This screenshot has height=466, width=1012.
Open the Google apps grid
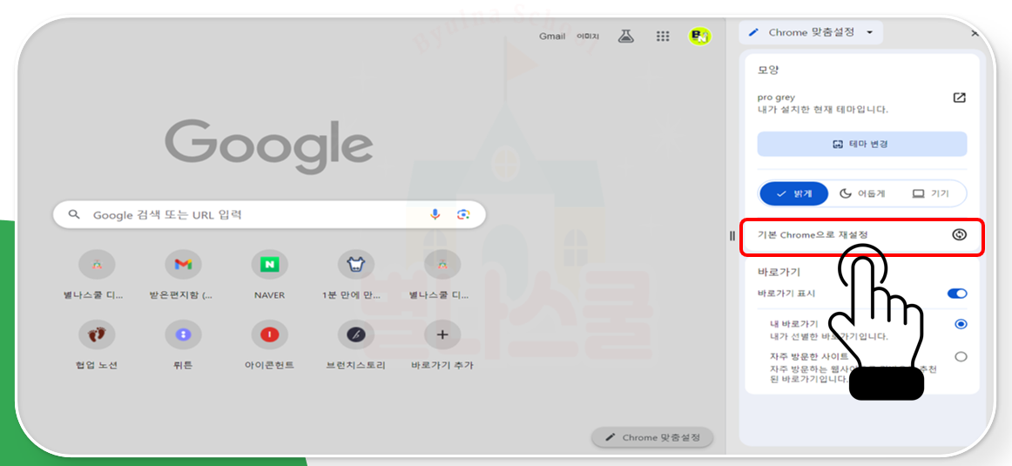coord(662,36)
